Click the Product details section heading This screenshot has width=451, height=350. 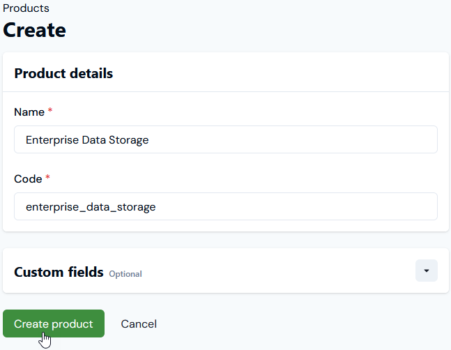click(x=63, y=73)
